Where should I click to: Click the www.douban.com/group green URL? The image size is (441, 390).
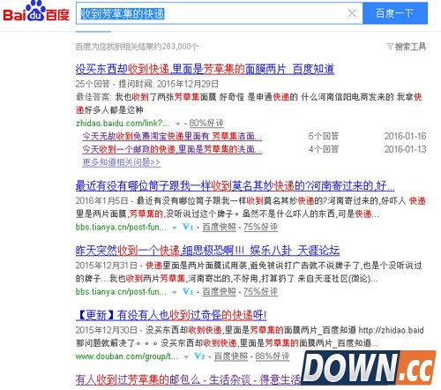(127, 356)
